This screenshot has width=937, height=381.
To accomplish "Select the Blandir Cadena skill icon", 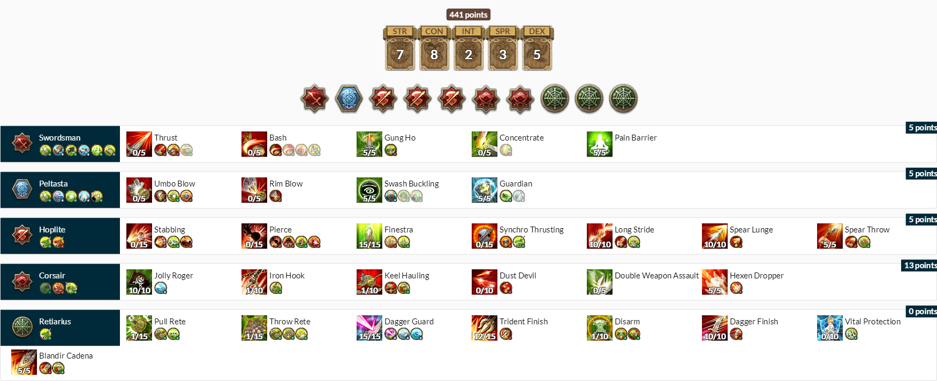I will pyautogui.click(x=24, y=362).
